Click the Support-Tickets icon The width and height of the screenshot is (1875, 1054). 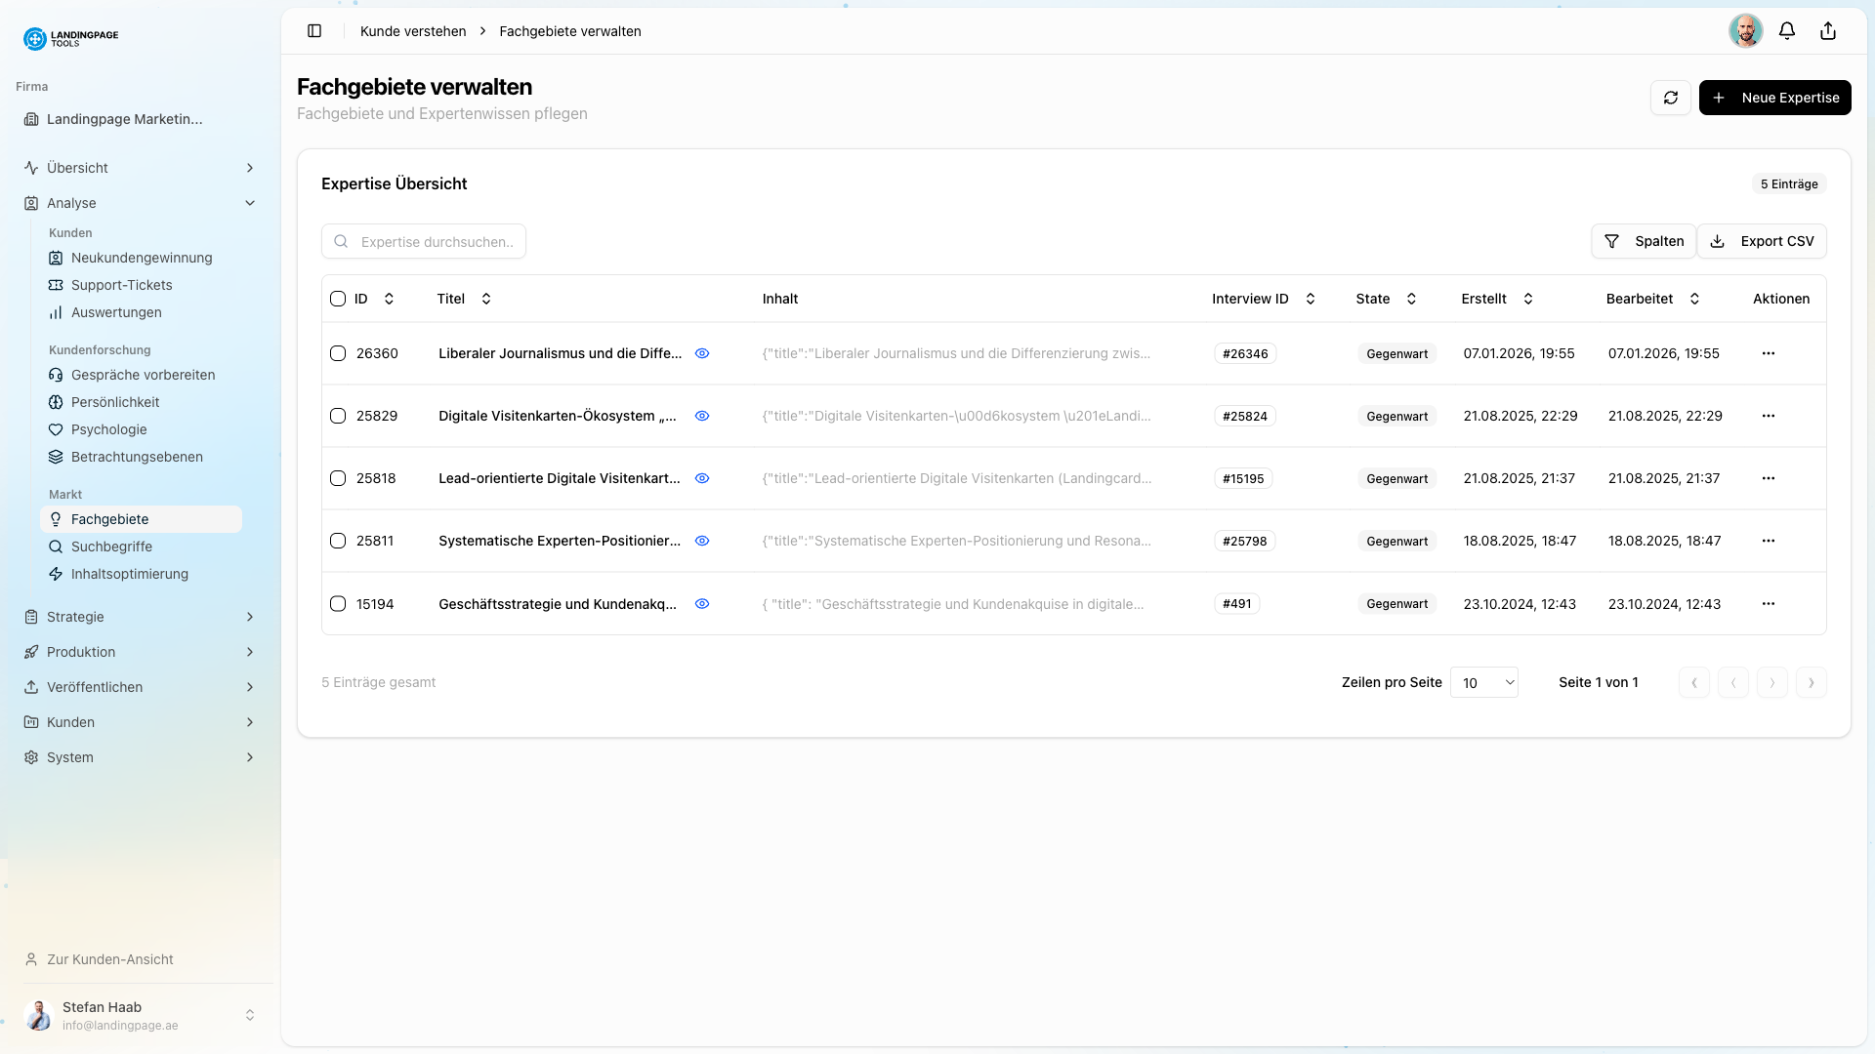click(56, 285)
